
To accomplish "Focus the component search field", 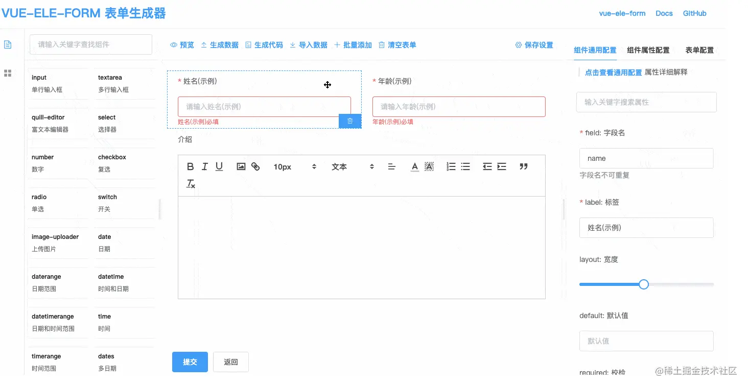I will (91, 44).
